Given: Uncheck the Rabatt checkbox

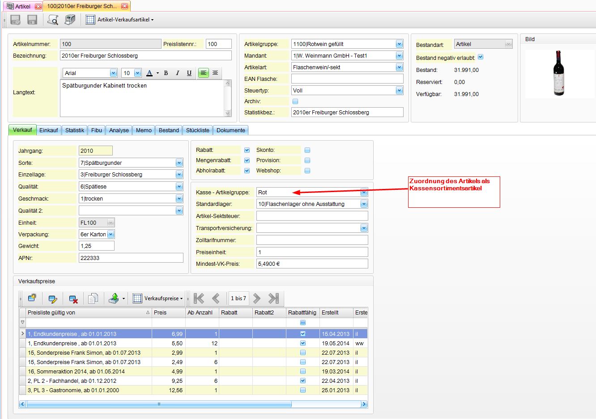Looking at the screenshot, I should tap(247, 150).
